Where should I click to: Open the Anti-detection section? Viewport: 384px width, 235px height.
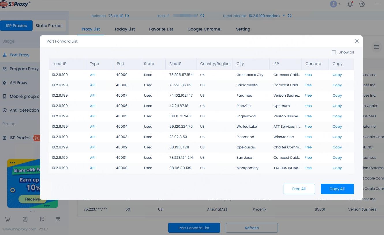click(x=24, y=110)
